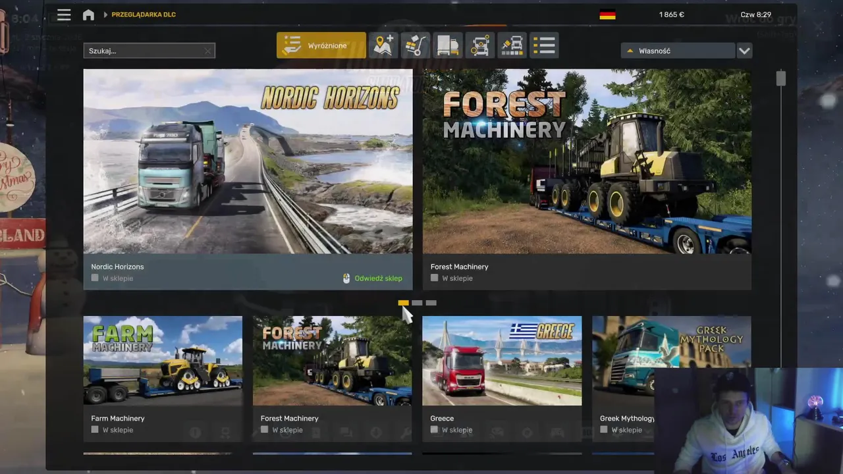The height and width of the screenshot is (474, 843).
Task: Go to the home screen icon
Action: (x=88, y=14)
